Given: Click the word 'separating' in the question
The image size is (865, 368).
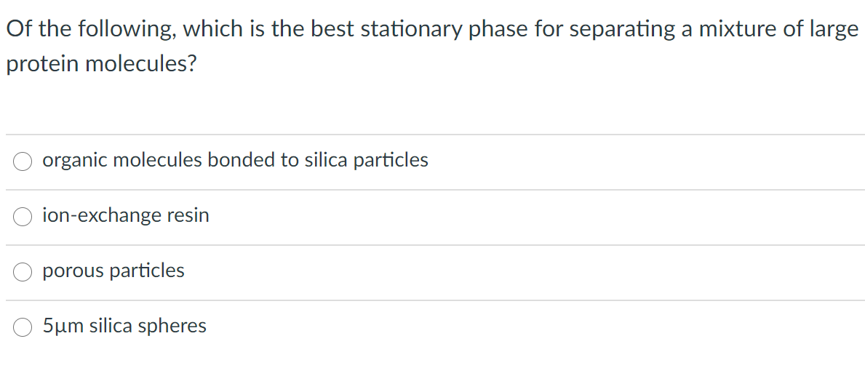Looking at the screenshot, I should (622, 29).
